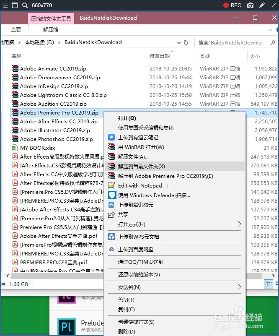
Task: Refresh the folder with the refresh icon
Action: point(186,43)
